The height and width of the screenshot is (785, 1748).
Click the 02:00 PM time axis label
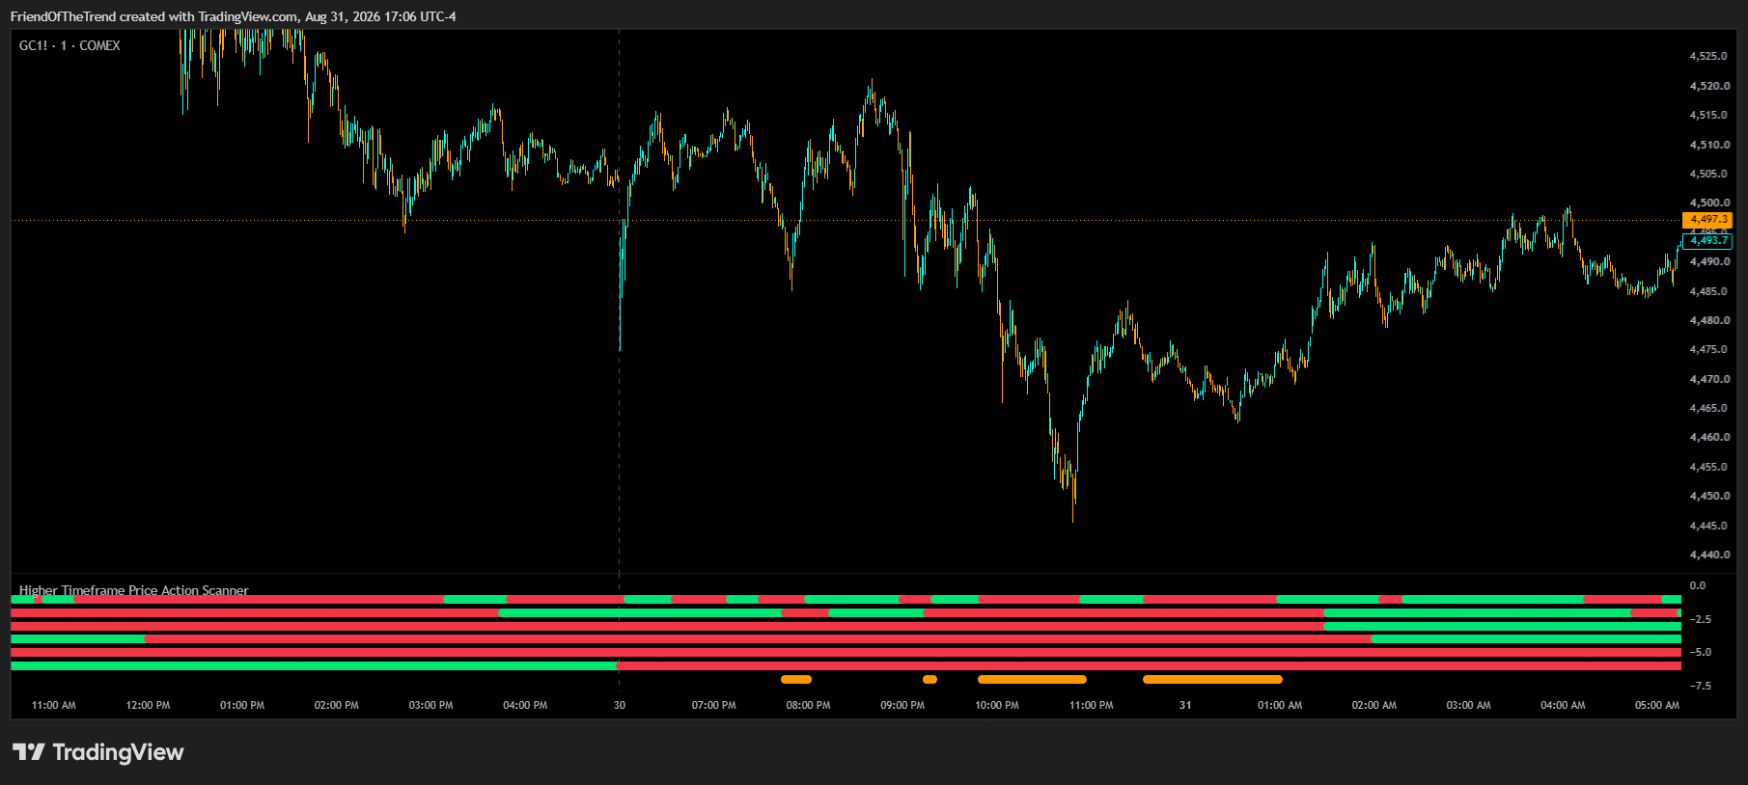coord(337,705)
